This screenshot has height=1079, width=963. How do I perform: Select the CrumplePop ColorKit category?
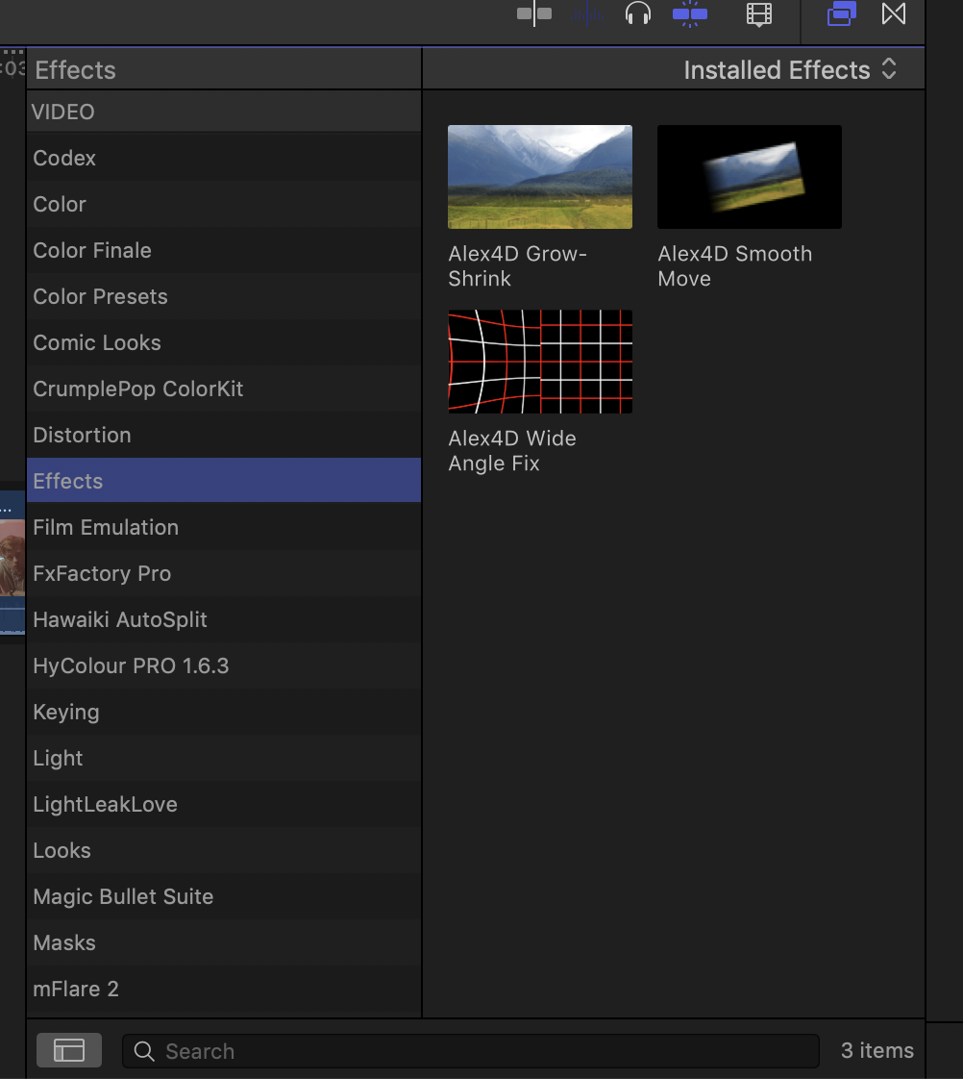tap(224, 389)
